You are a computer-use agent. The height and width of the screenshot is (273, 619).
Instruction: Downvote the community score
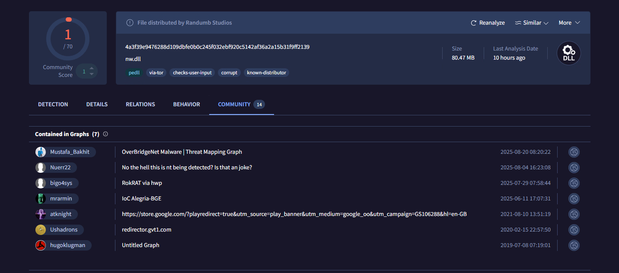coord(91,74)
